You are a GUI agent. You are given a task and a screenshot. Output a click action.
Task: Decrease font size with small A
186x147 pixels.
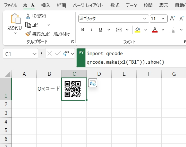(181, 19)
